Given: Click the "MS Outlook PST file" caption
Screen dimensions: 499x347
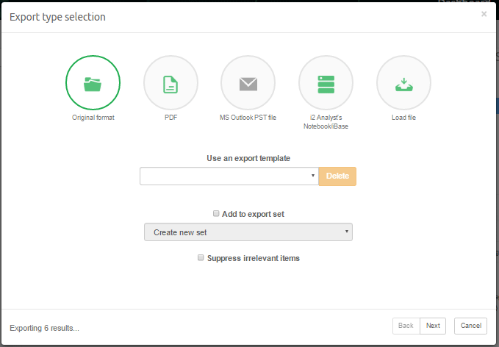Looking at the screenshot, I should [x=248, y=118].
